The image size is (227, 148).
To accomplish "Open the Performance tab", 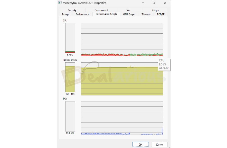I will coord(83,14).
